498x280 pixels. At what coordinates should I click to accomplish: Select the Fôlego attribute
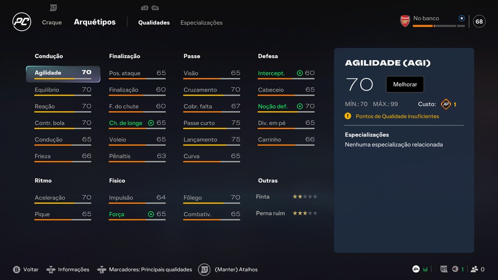click(x=212, y=198)
